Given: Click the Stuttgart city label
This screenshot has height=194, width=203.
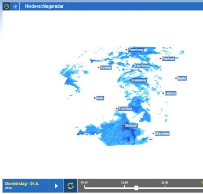Looking at the screenshot, I should click(x=131, y=125).
